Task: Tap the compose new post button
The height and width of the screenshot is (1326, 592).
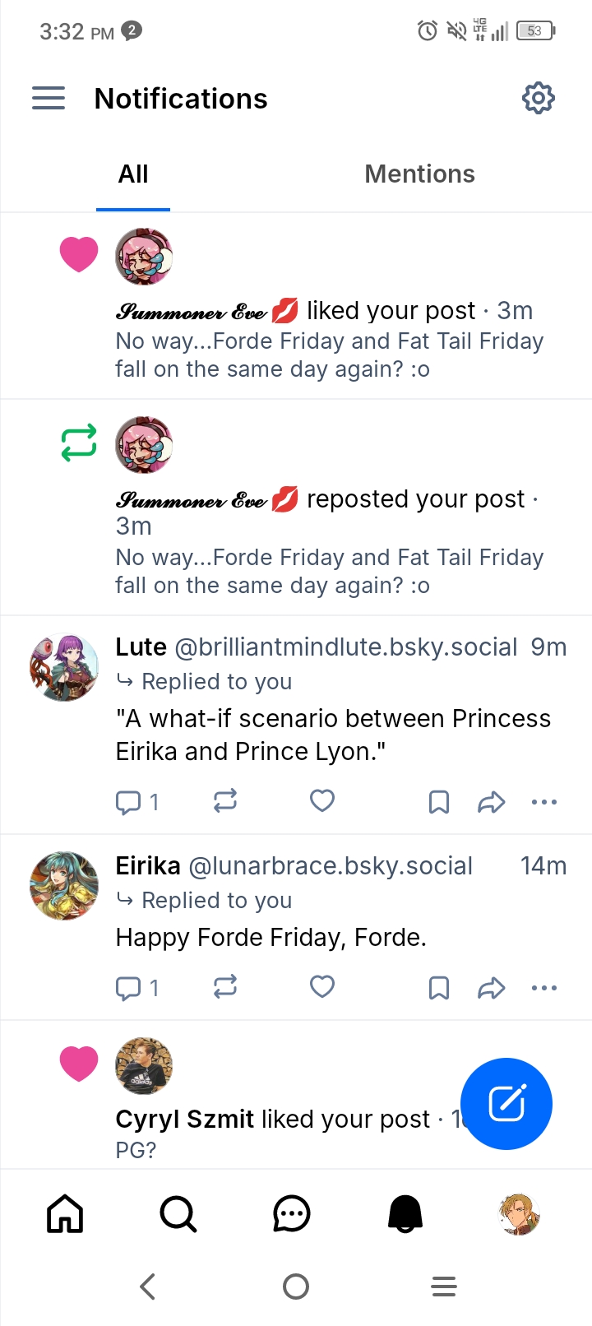Action: pyautogui.click(x=506, y=1103)
